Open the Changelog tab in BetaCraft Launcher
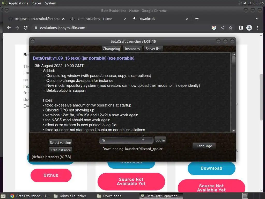The height and width of the screenshot is (199, 265). [x=111, y=49]
